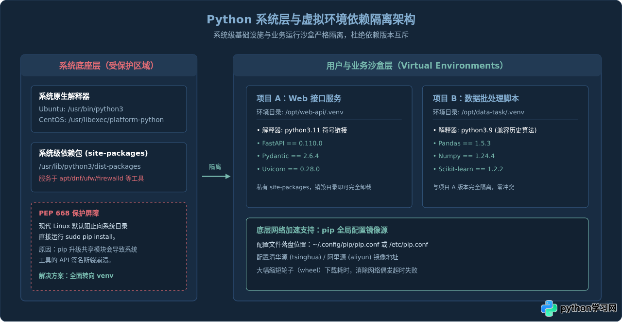Click "Numpy == 1.24.4" entry

click(464, 156)
